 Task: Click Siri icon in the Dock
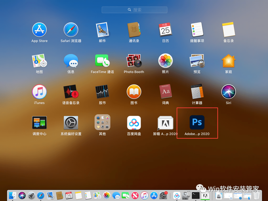click(22, 195)
